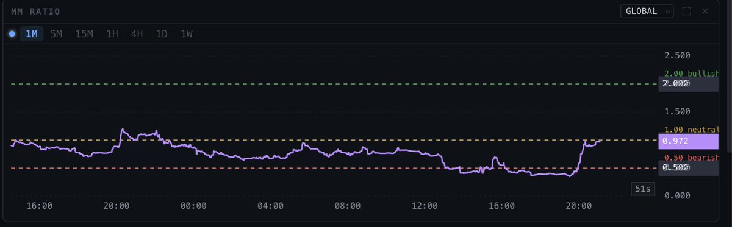Click the MM RATIO panel title
Screen dimensions: 732x227
point(35,12)
